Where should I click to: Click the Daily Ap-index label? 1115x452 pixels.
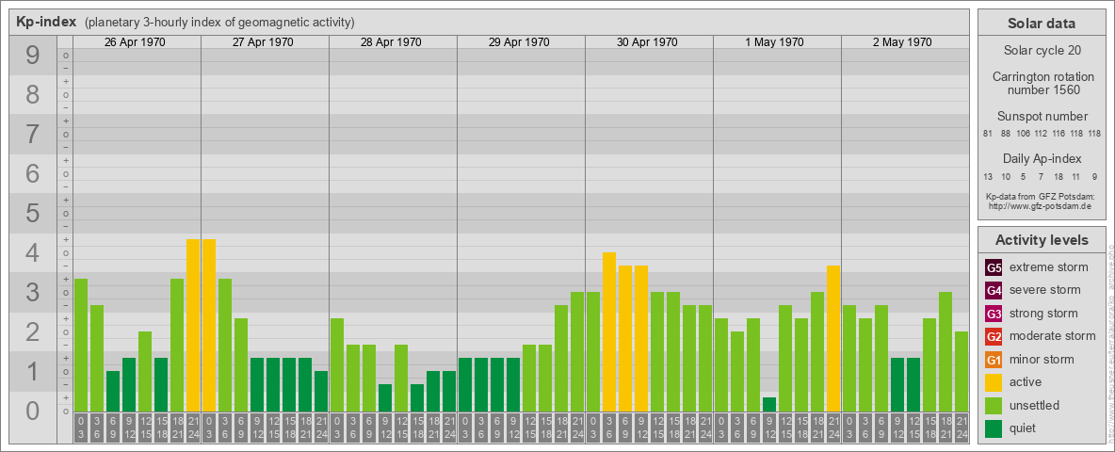pyautogui.click(x=1042, y=158)
